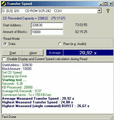Image resolution: width=114 pixels, height=120 pixels.
Task: Click the Abort button
Action: click(33, 53)
